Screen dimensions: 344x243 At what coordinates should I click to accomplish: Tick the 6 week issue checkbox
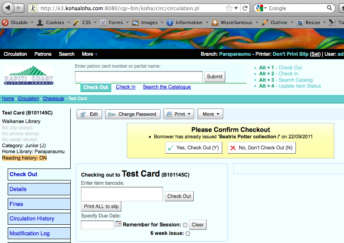tap(188, 234)
